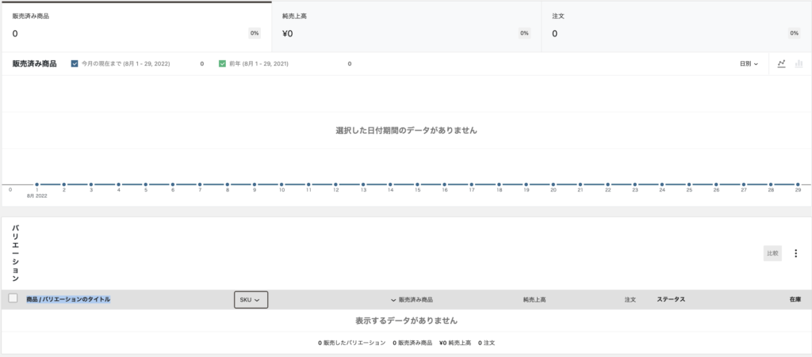Sort table by 販売済み商品 column header

pos(416,300)
